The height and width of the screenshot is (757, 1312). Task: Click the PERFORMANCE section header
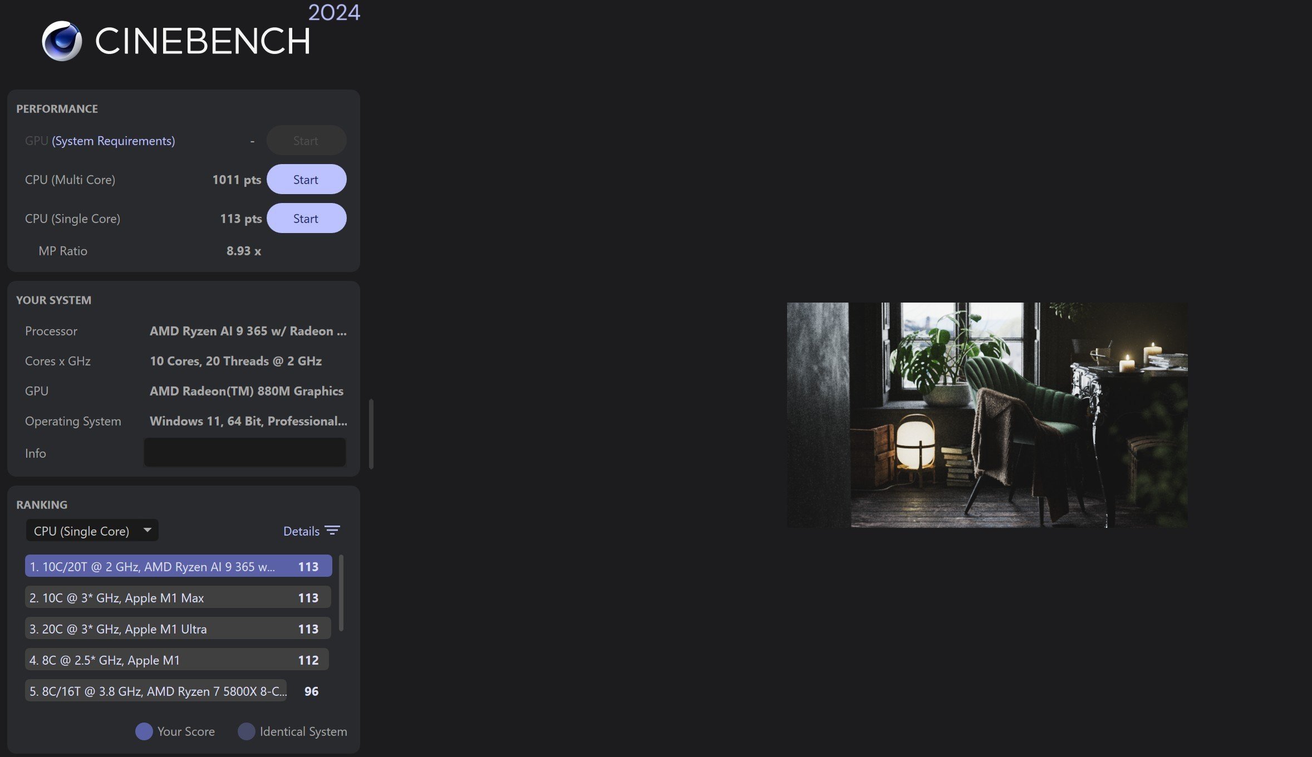(x=57, y=107)
